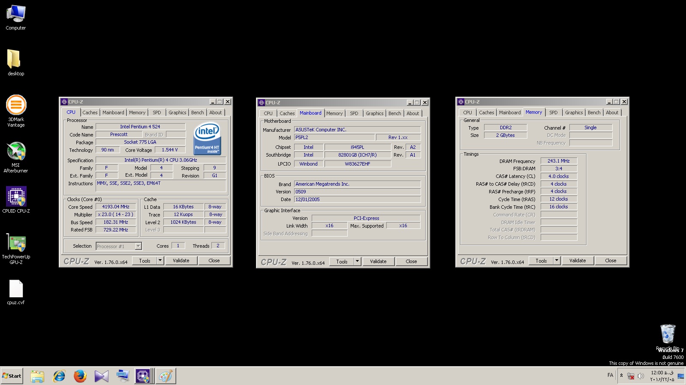Expand Tools dropdown arrow in Memory window
The image size is (686, 385).
point(557,261)
